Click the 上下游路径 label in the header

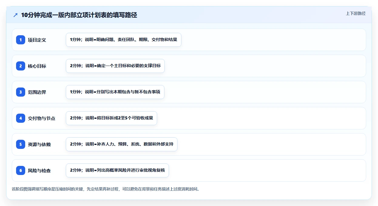(x=356, y=13)
